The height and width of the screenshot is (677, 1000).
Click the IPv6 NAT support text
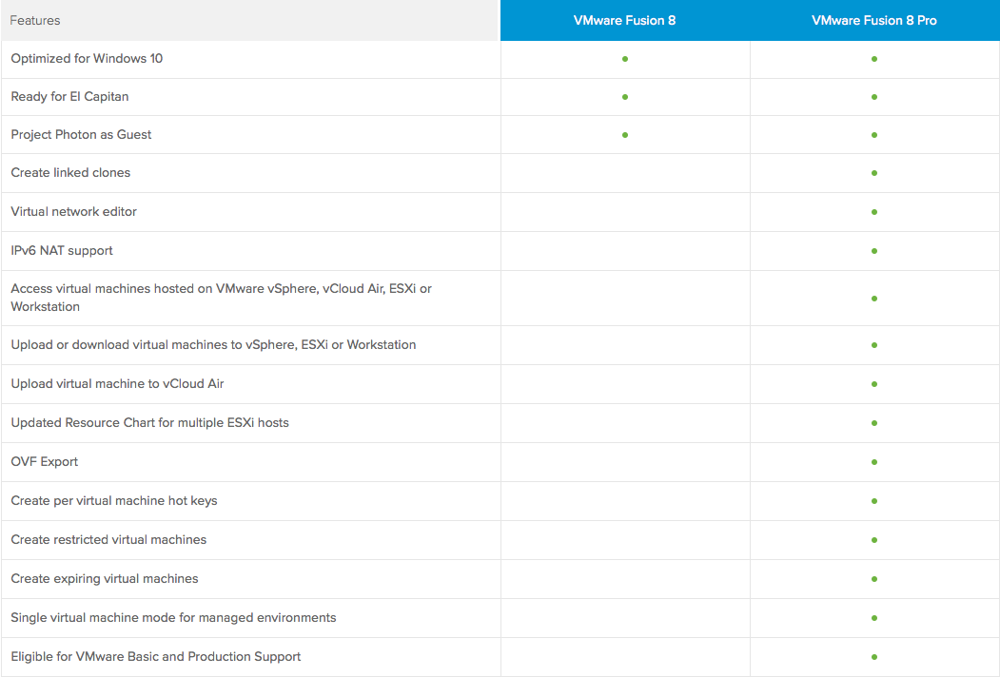(62, 250)
